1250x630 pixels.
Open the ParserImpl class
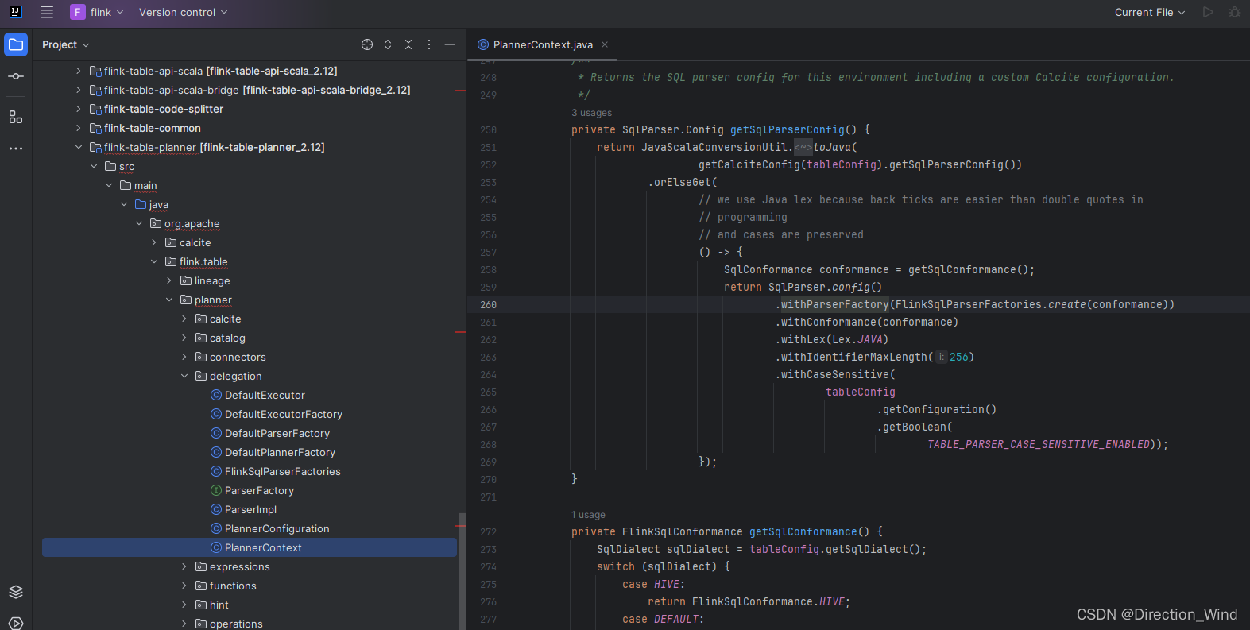(x=250, y=509)
